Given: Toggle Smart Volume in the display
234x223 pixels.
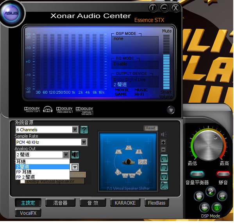Looking at the screenshot, I should click(x=166, y=94).
